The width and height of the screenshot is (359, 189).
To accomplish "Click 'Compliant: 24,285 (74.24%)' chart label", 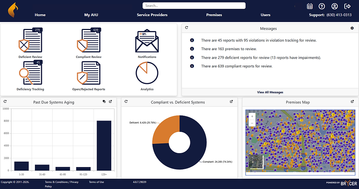I will tap(218, 162).
